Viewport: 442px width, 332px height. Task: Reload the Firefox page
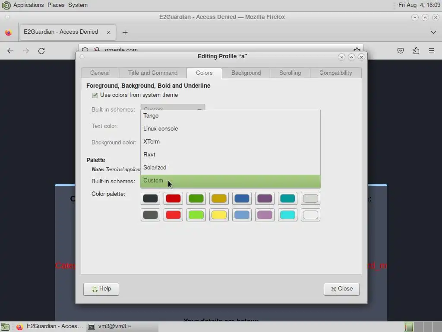click(41, 51)
